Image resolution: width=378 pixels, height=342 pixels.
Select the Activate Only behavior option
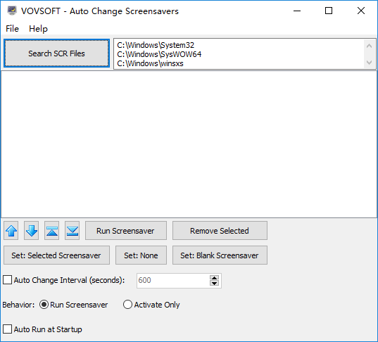click(x=127, y=305)
